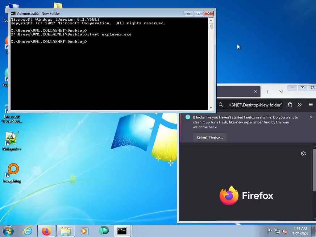
Task: Click the Command Prompt scrollbar thumb
Action: [x=211, y=26]
